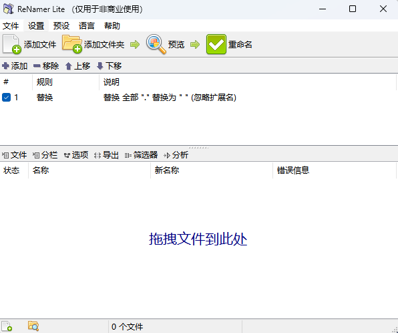
Task: Click the 说明 column header
Action: [x=248, y=82]
